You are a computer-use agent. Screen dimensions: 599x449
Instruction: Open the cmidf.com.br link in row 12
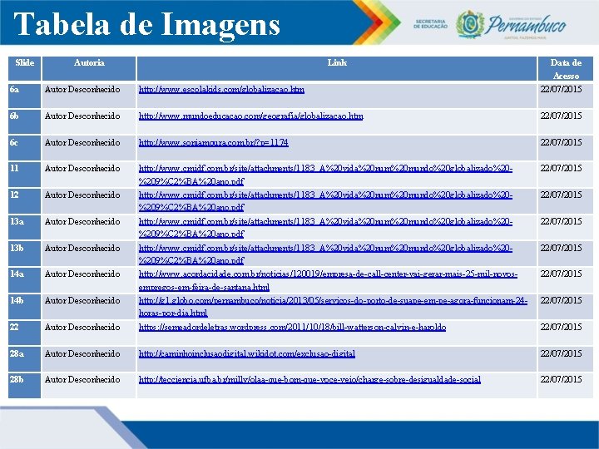point(325,201)
